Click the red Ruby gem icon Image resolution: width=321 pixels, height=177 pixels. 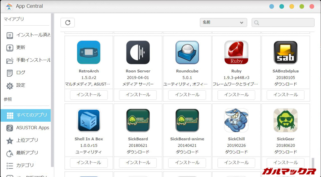pos(236,52)
